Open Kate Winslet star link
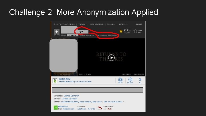This screenshot has width=206, height=116. coord(85,102)
